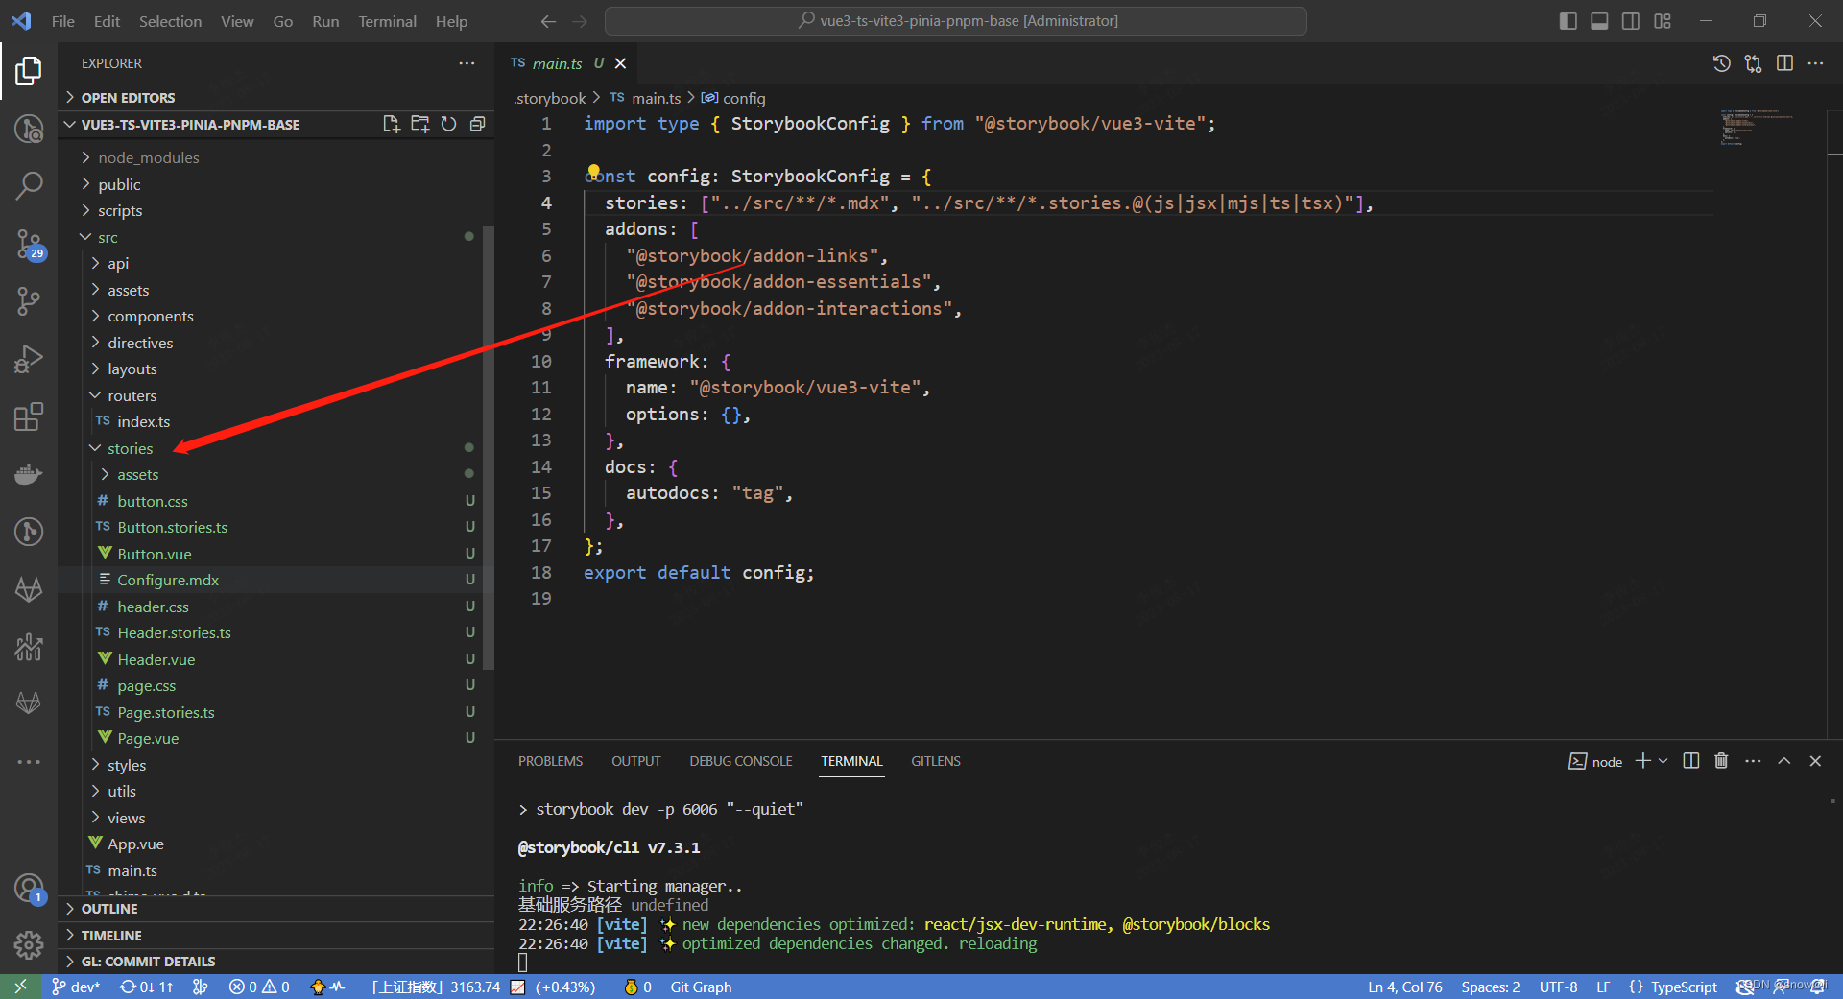Open remote window indicator in status bar
This screenshot has width=1843, height=999.
coord(20,987)
